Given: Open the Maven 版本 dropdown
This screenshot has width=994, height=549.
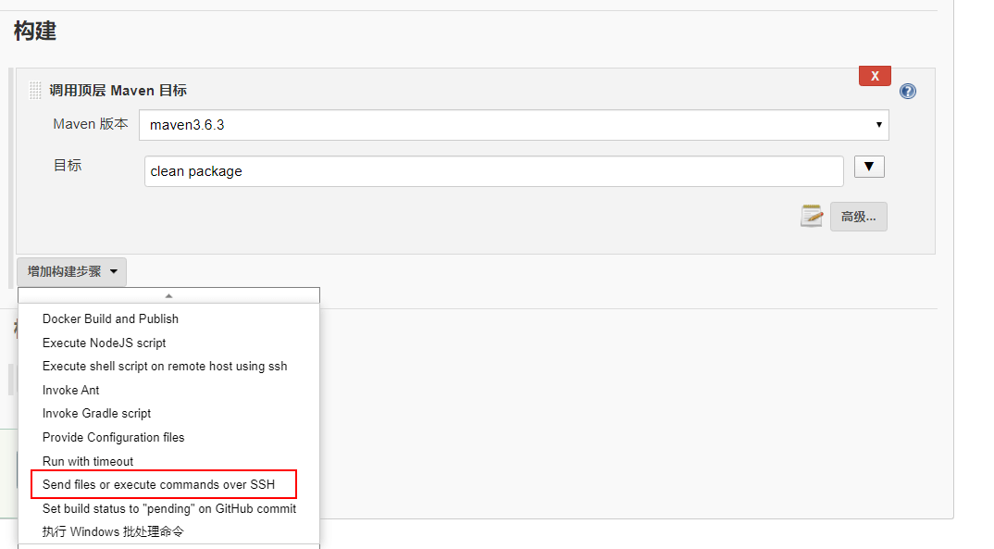Looking at the screenshot, I should pos(514,125).
